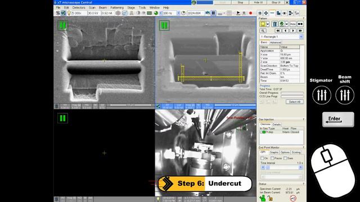Click the pattern Hide button
This screenshot has width=360, height=202.
pos(292,24)
